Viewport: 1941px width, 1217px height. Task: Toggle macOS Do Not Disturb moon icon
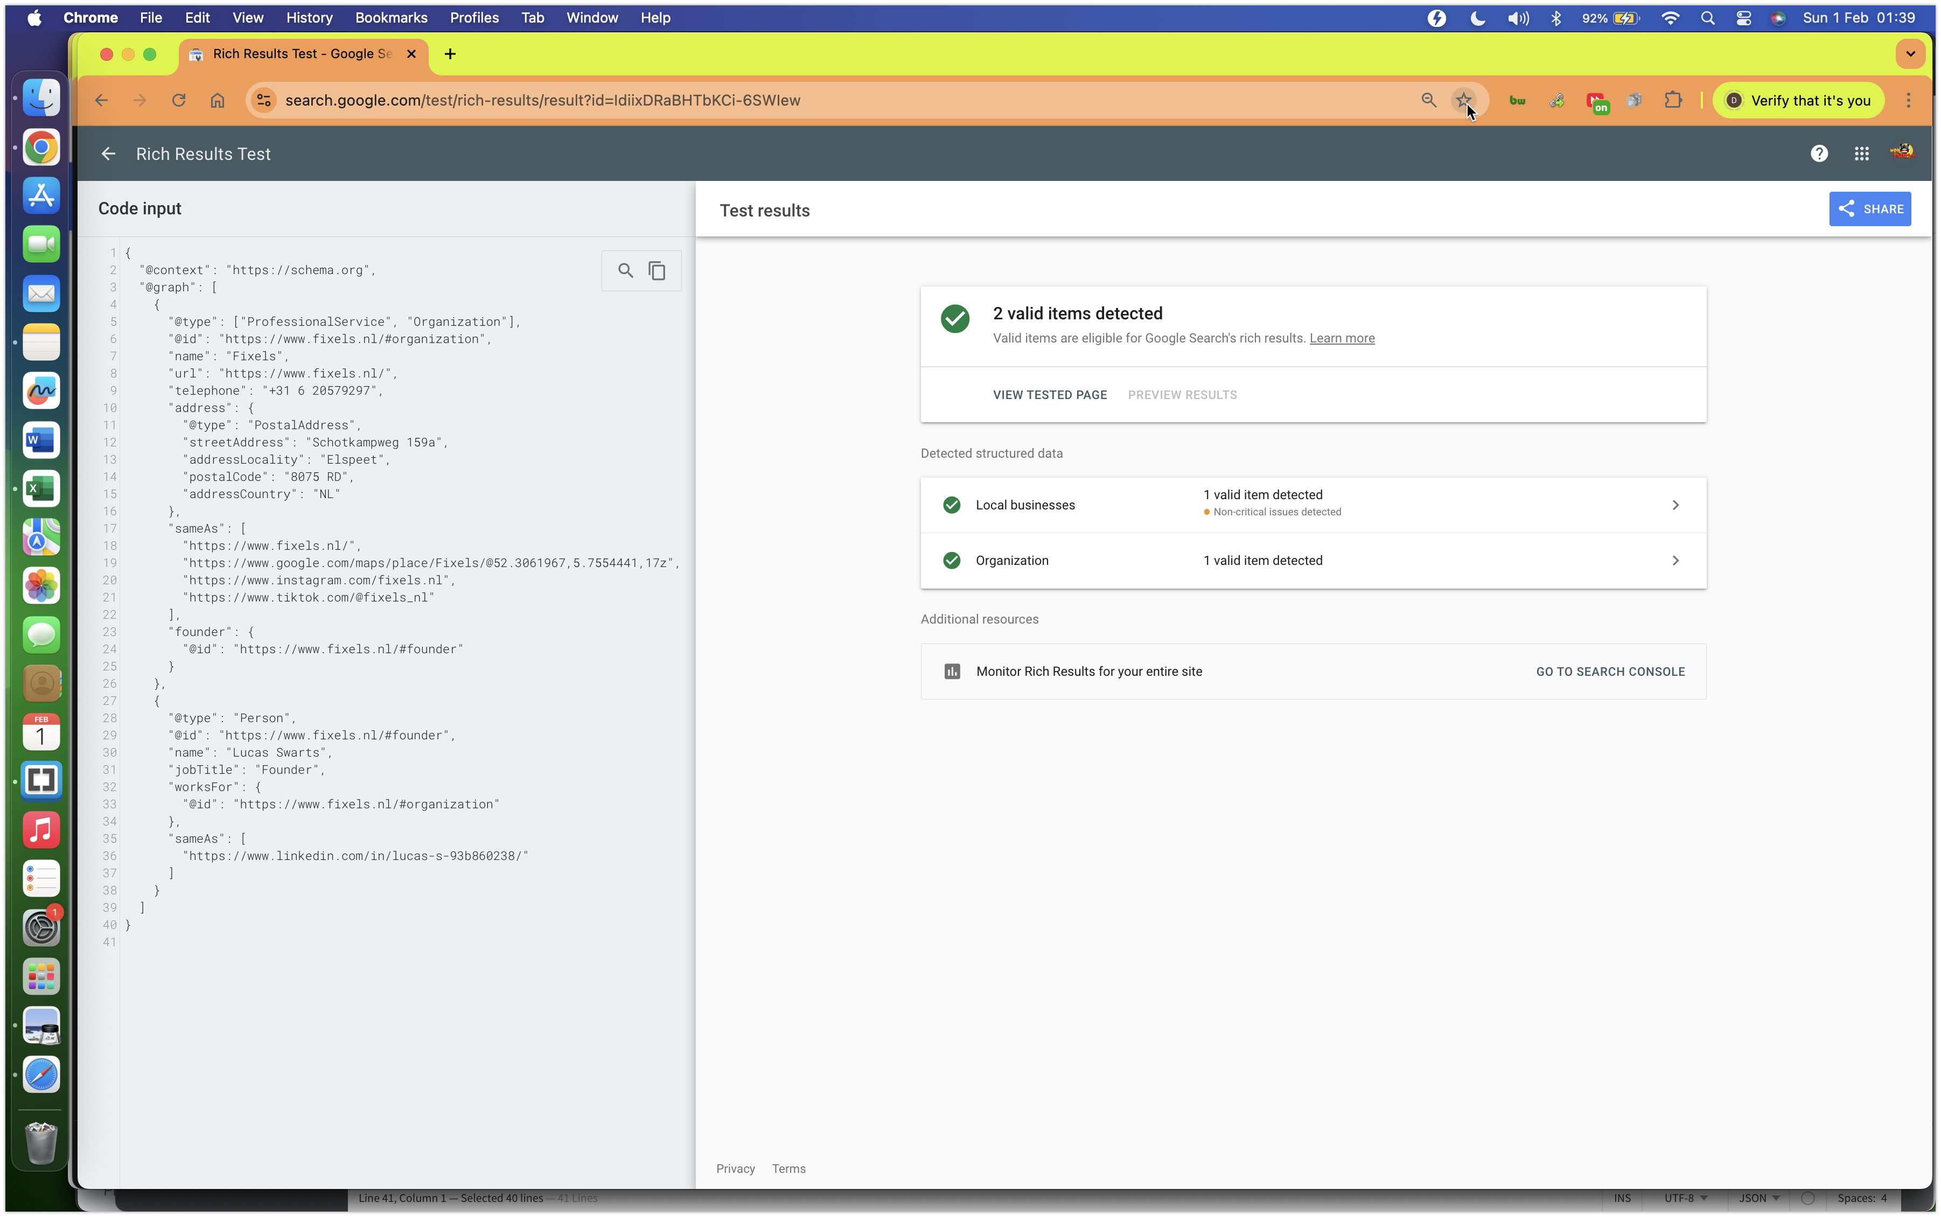point(1477,18)
